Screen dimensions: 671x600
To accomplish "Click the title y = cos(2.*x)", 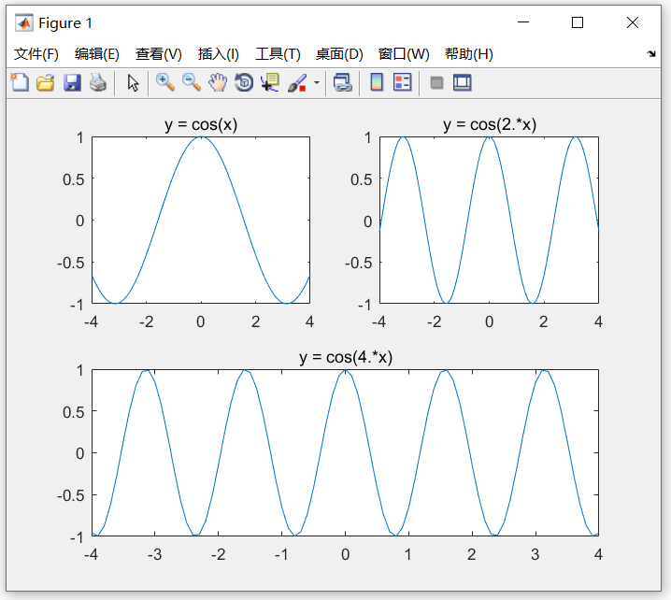I will (490, 124).
